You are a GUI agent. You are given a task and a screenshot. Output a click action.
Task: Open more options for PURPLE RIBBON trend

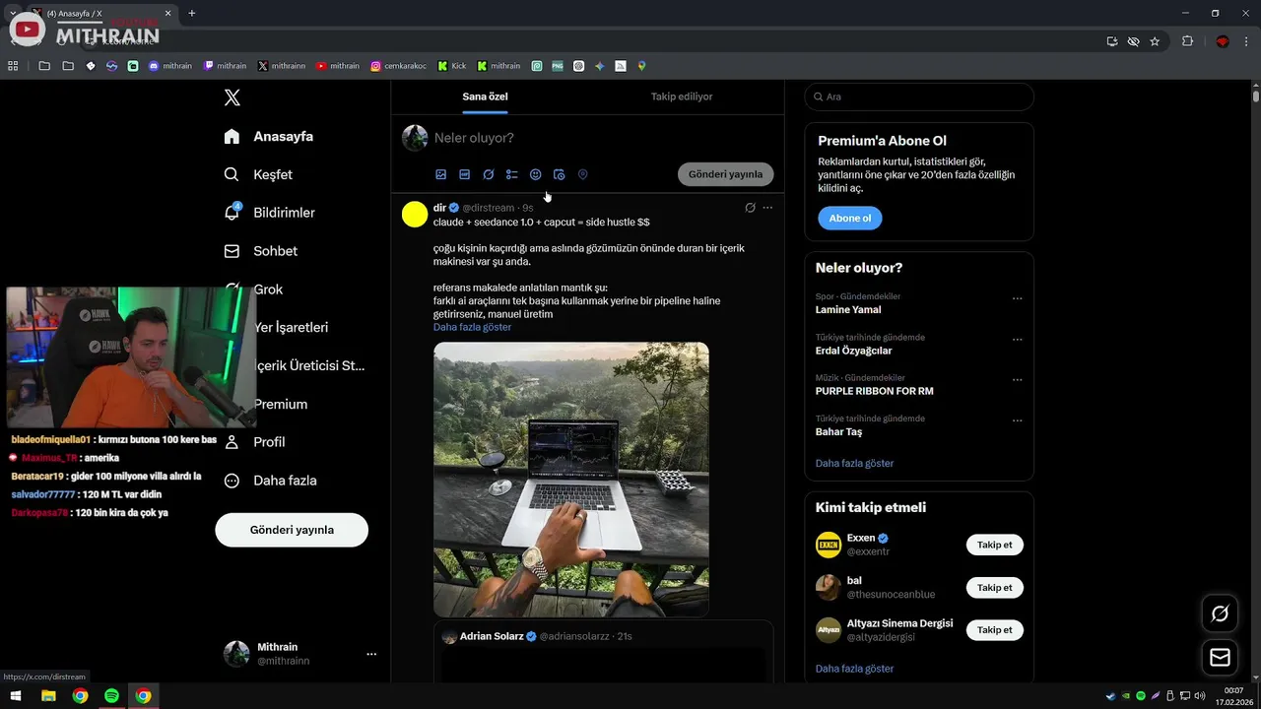[x=1018, y=380]
